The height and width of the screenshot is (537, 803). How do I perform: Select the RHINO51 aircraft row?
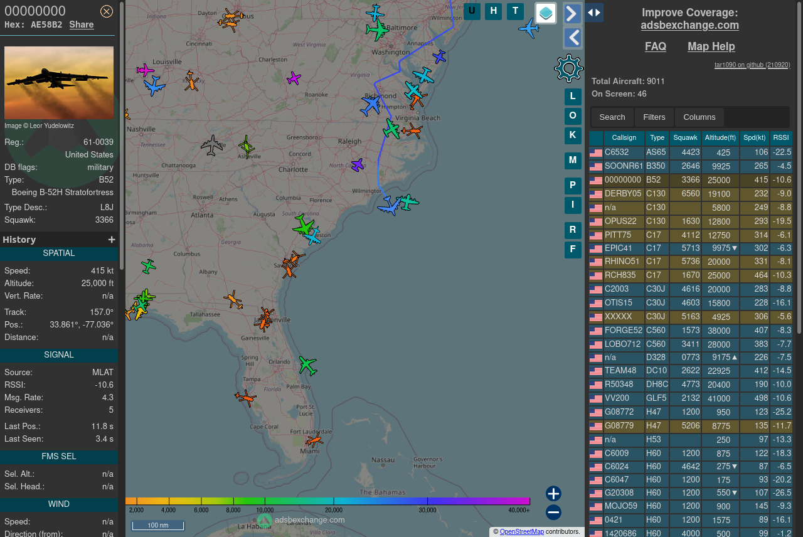(x=691, y=262)
